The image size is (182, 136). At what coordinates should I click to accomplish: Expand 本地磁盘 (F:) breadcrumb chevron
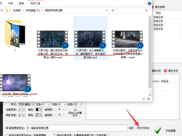pyautogui.click(x=42, y=11)
